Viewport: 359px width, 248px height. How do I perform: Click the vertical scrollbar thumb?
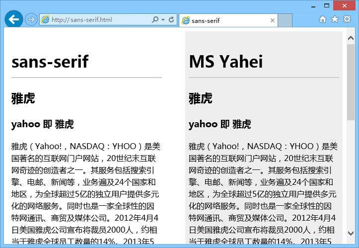(351, 83)
